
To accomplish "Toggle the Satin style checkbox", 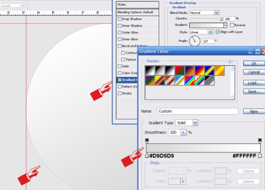I will tap(119, 66).
